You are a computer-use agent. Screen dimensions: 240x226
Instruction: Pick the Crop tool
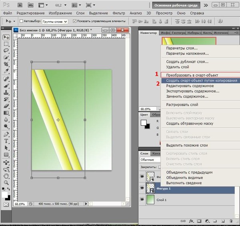6,64
